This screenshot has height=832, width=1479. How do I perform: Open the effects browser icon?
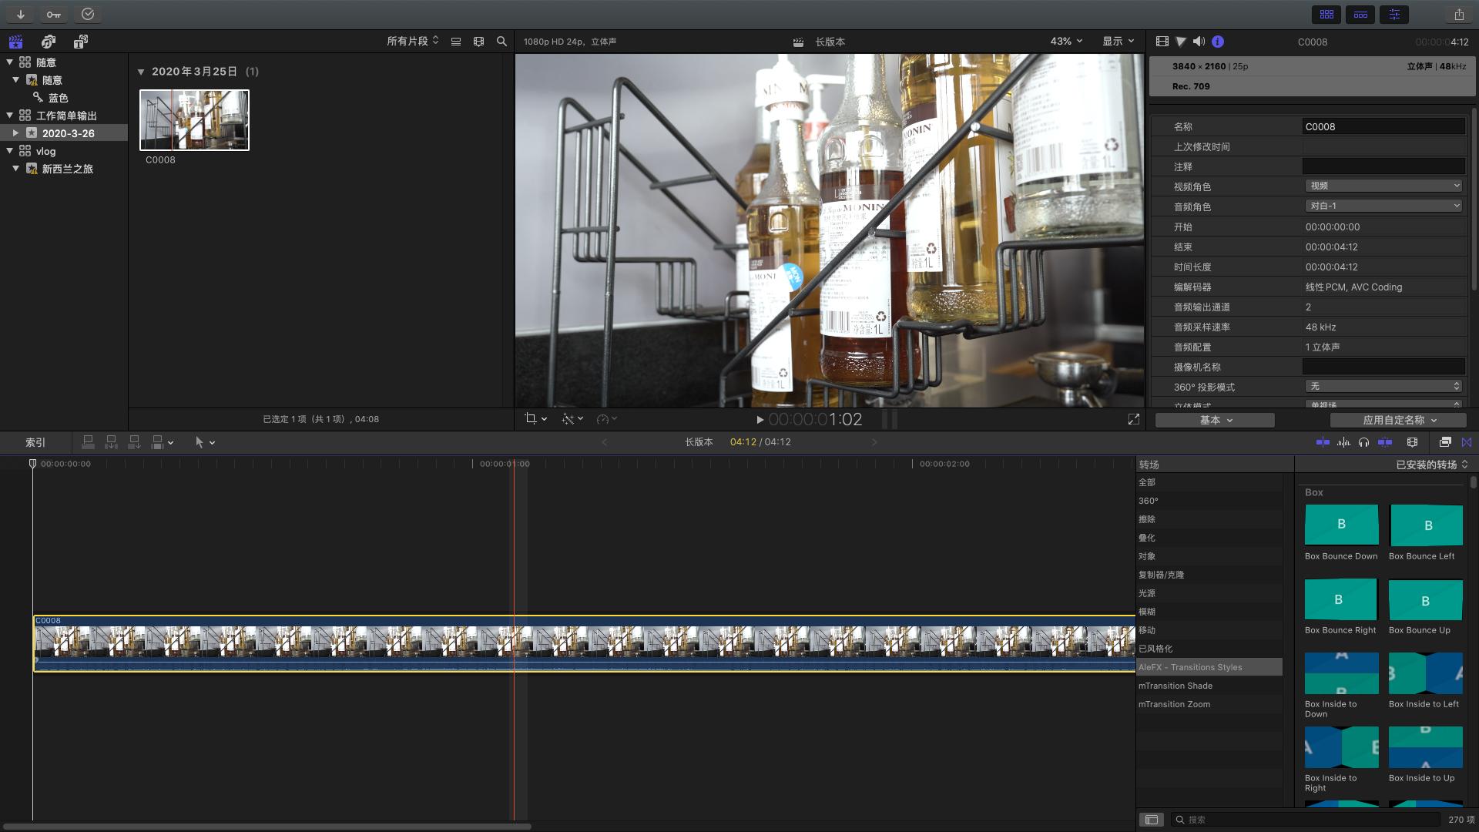point(1445,442)
